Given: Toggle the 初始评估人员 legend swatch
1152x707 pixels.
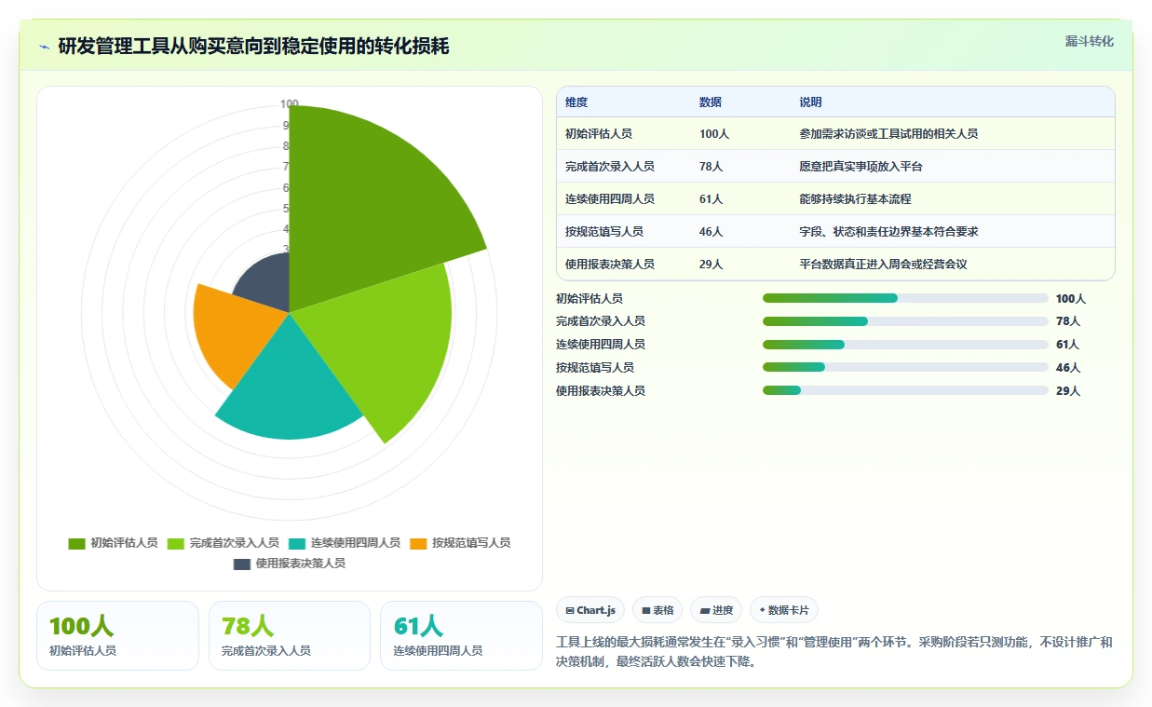Looking at the screenshot, I should coord(76,543).
